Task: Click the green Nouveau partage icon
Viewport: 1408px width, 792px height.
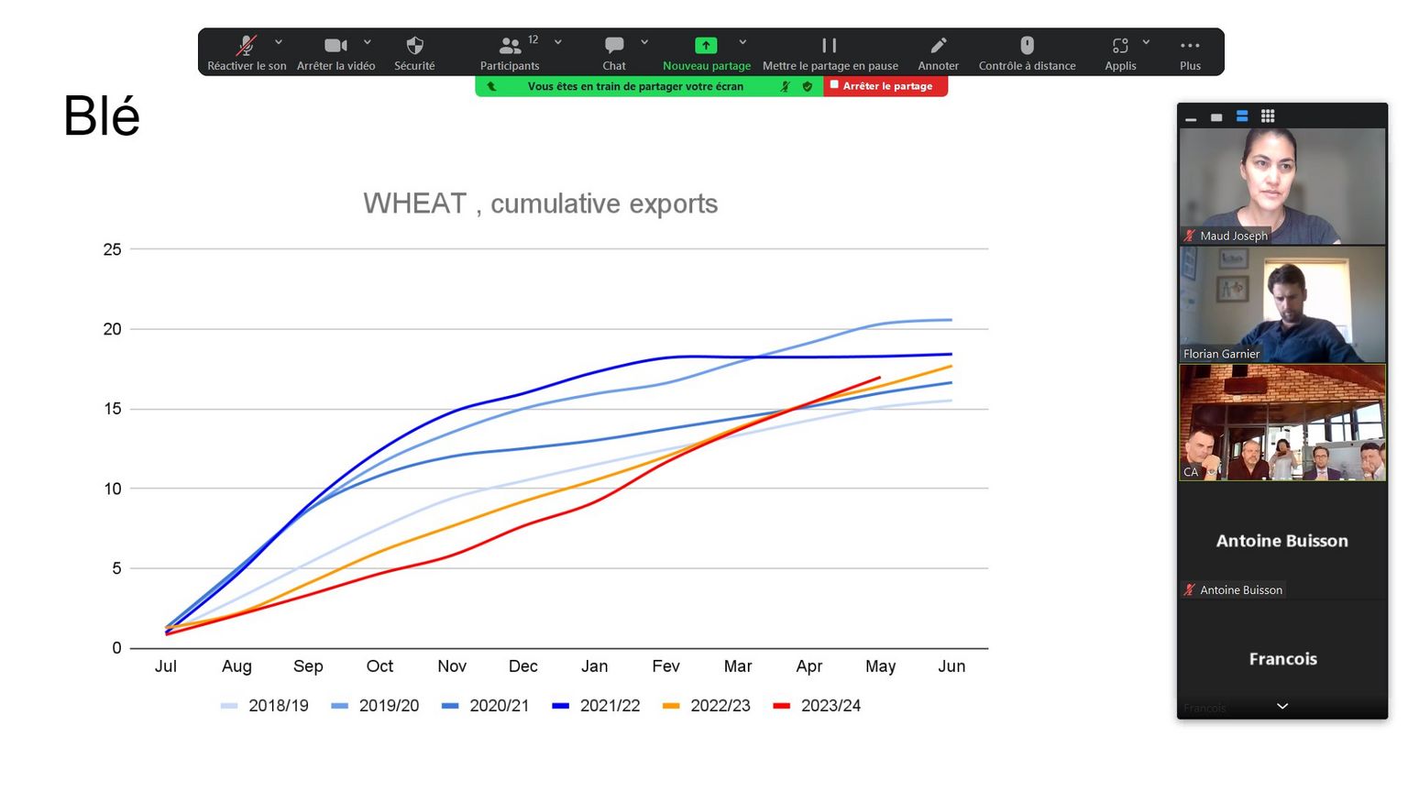Action: click(x=706, y=46)
